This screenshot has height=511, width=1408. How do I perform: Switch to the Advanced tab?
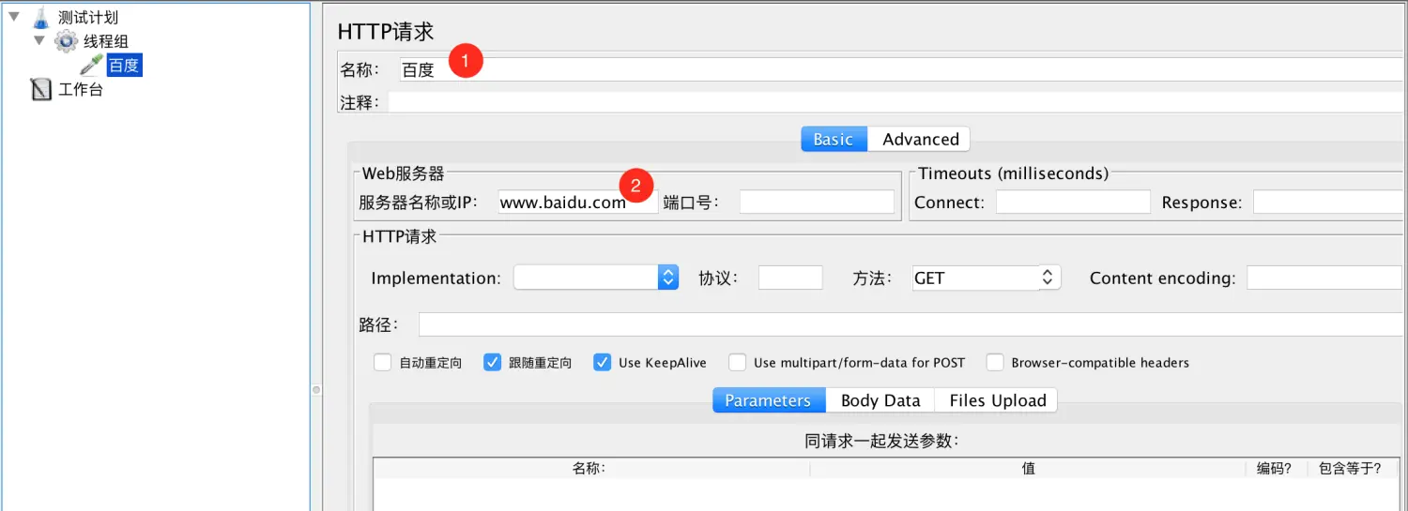click(x=920, y=139)
